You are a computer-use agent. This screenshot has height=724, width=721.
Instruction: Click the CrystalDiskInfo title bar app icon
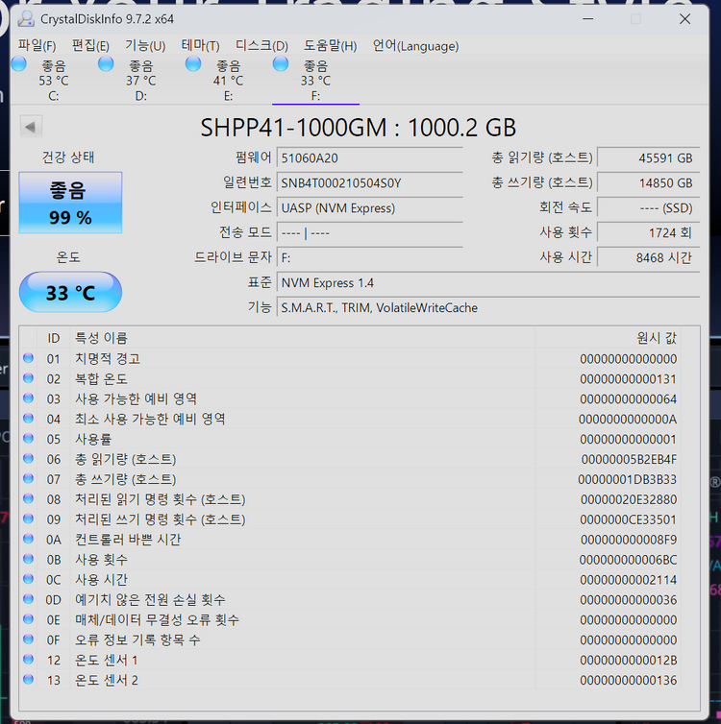point(26,19)
